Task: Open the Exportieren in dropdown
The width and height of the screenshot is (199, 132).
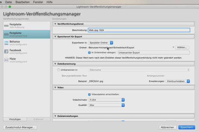Action: coord(100,43)
